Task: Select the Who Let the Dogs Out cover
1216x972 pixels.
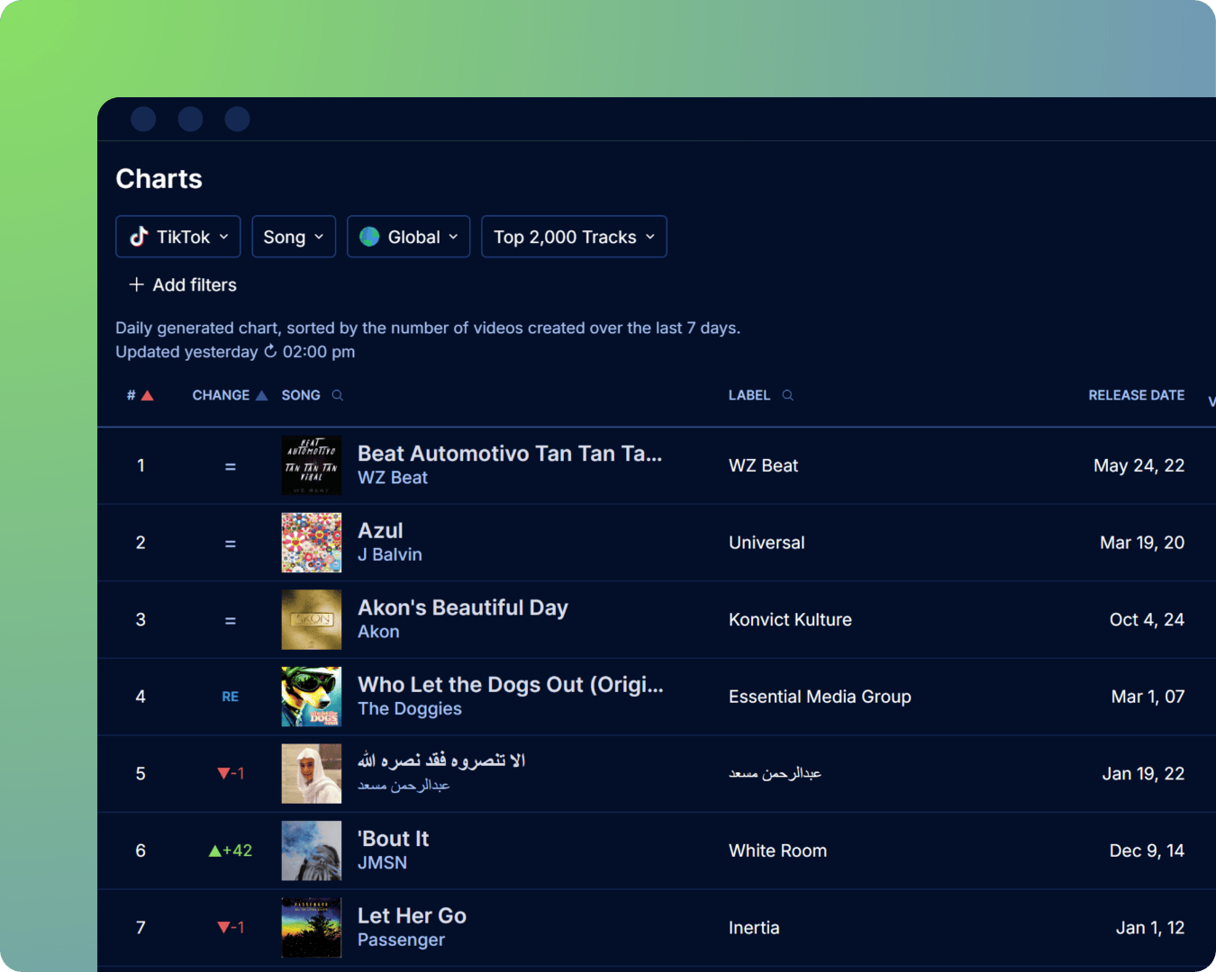Action: tap(312, 697)
